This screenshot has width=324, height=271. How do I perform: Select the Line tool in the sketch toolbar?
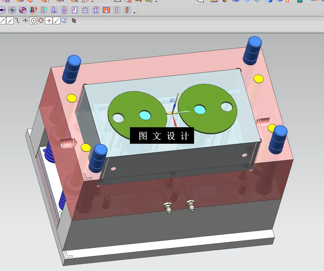coord(4,20)
